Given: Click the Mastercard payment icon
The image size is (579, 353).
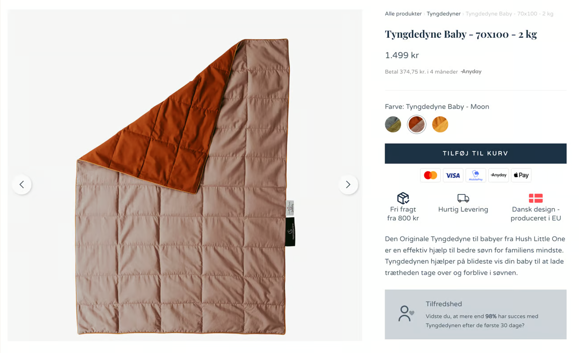Looking at the screenshot, I should coord(430,175).
